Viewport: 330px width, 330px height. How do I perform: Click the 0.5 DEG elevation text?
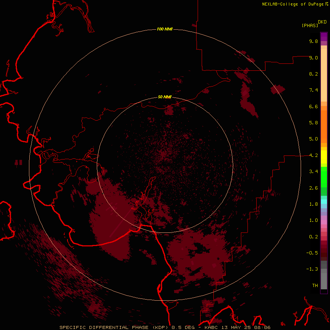pos(183,327)
